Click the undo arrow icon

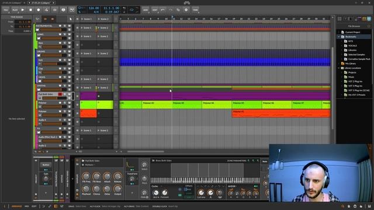[x=162, y=10]
